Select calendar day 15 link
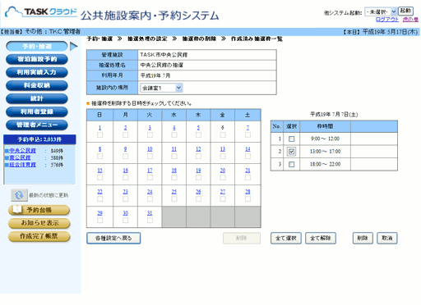The height and width of the screenshot is (305, 421). (100, 171)
